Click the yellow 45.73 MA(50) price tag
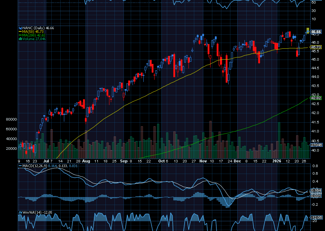 [316, 47]
